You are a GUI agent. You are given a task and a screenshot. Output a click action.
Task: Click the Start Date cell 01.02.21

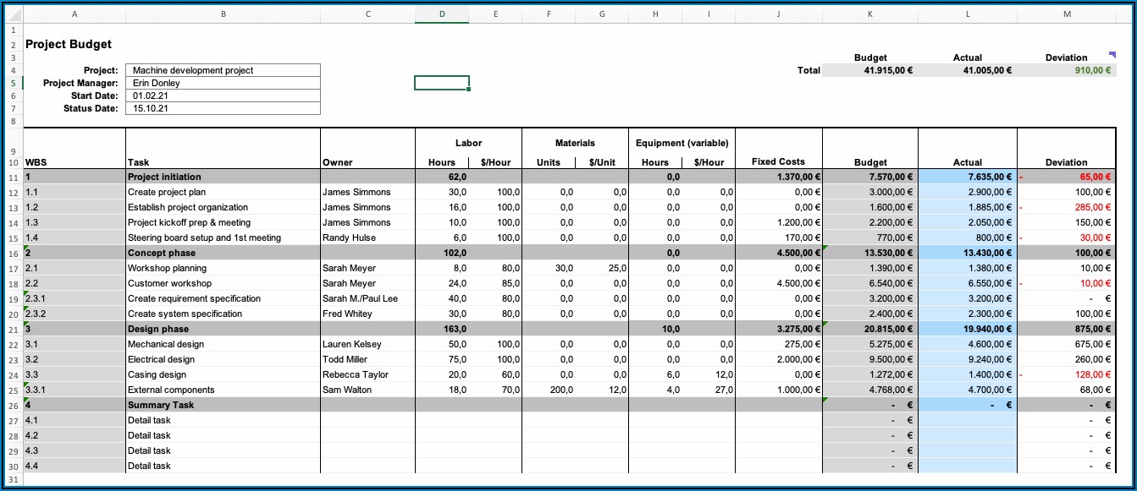click(223, 96)
